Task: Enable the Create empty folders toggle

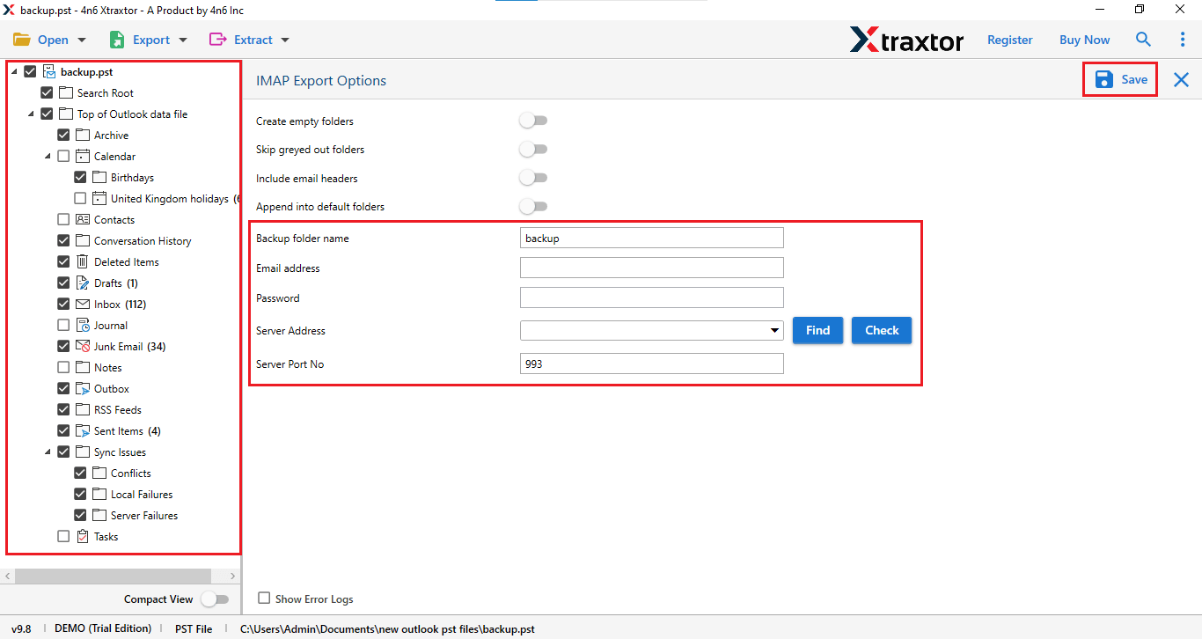Action: [x=533, y=121]
